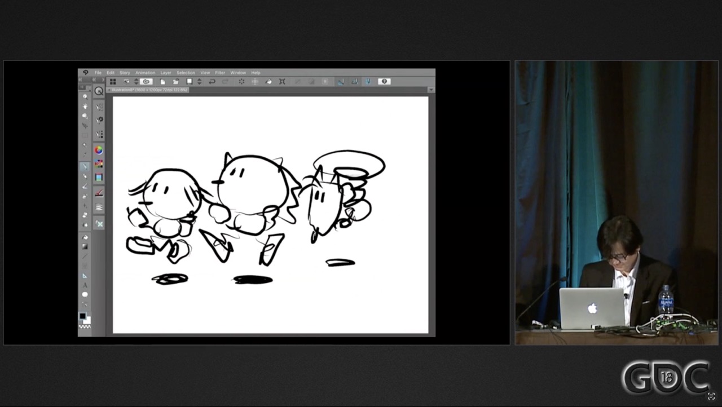Save the illustration via toolbar icon
The image size is (722, 407).
click(x=189, y=82)
